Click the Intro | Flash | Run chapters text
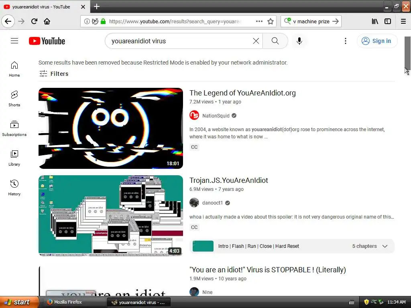Screen dimensions: 411x308 [x=258, y=246]
